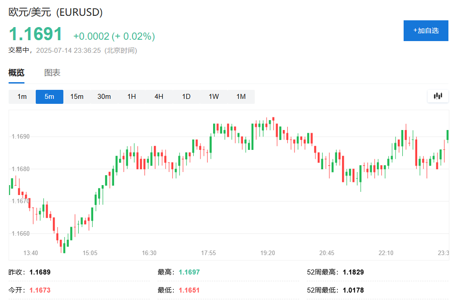Click the 52周最低 value 1.0178
This screenshot has width=462, height=307.
[353, 291]
